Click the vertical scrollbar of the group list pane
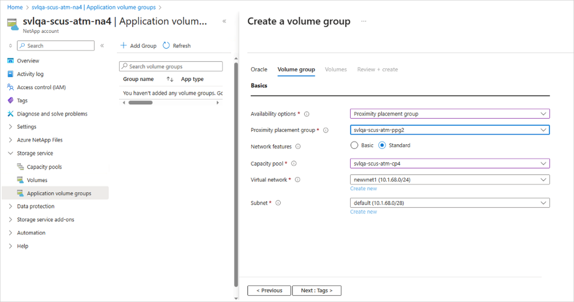This screenshot has width=574, height=302. click(x=236, y=174)
